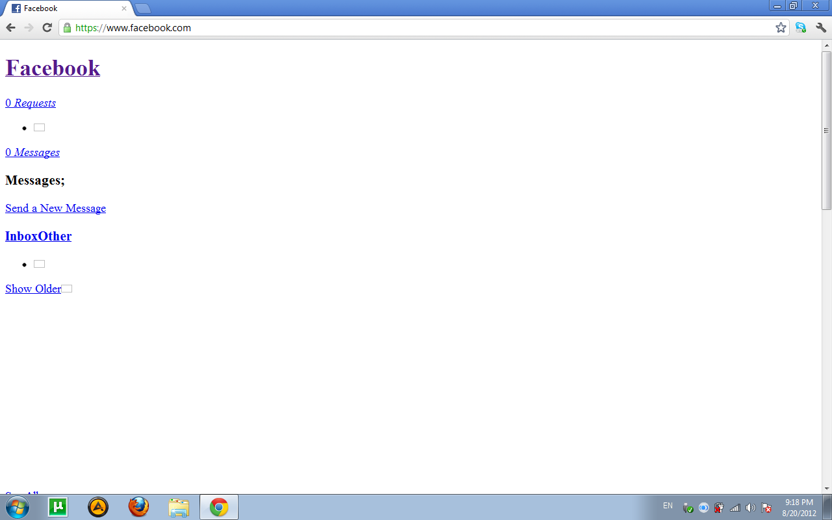Select the Facebook browser tab
The height and width of the screenshot is (520, 832).
click(68, 8)
